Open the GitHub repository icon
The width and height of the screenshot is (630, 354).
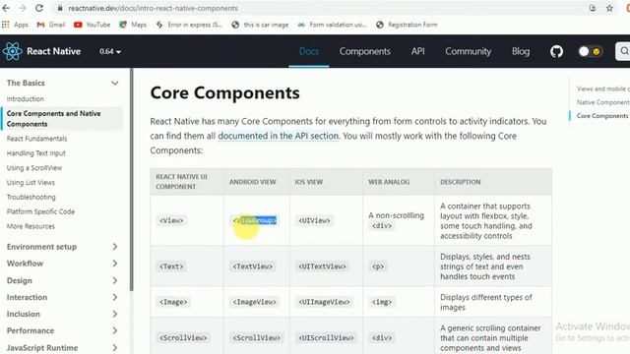[556, 51]
